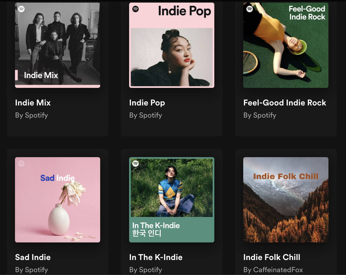Select the Sad Indie playlist title
The width and height of the screenshot is (346, 275).
click(x=33, y=257)
